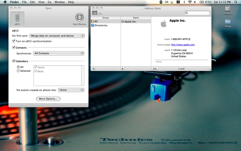Open the www.apple.com home page link
This screenshot has width=241, height=151.
pos(183,45)
